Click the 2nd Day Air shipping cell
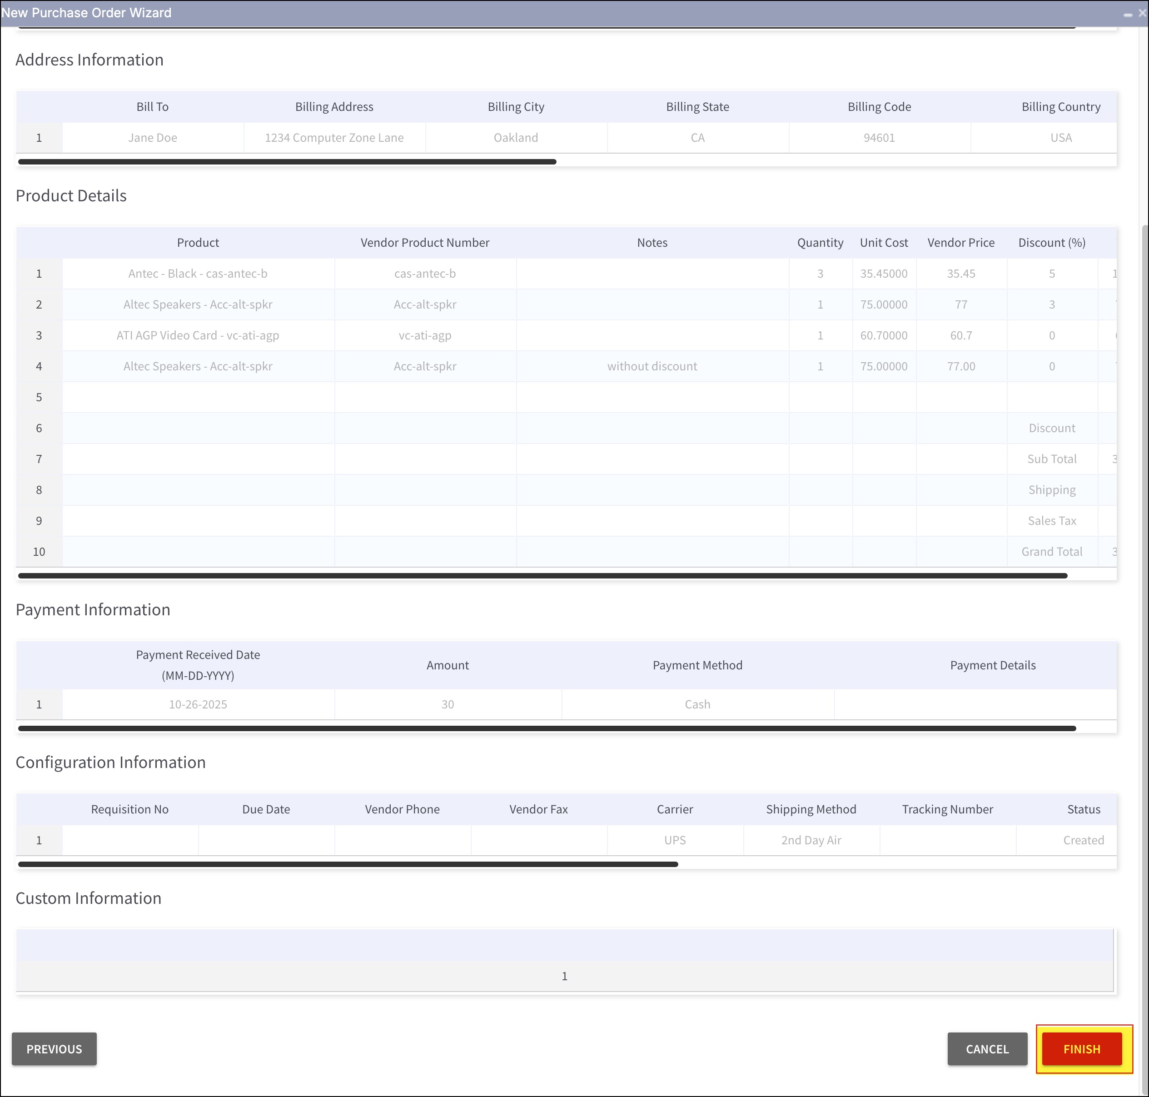The width and height of the screenshot is (1149, 1097). [x=811, y=840]
